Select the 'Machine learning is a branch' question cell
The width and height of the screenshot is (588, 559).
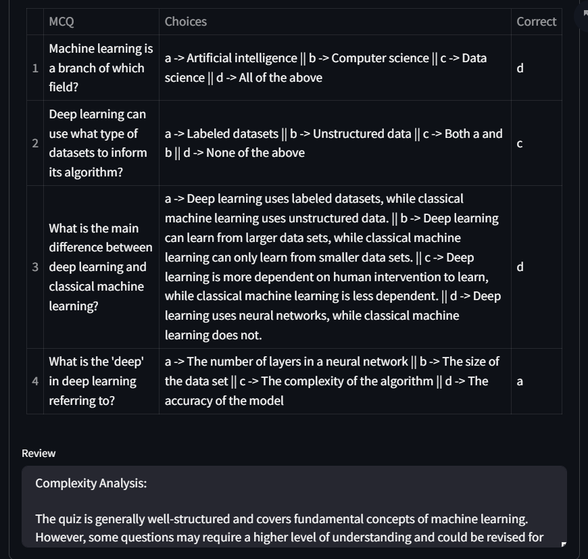point(101,68)
